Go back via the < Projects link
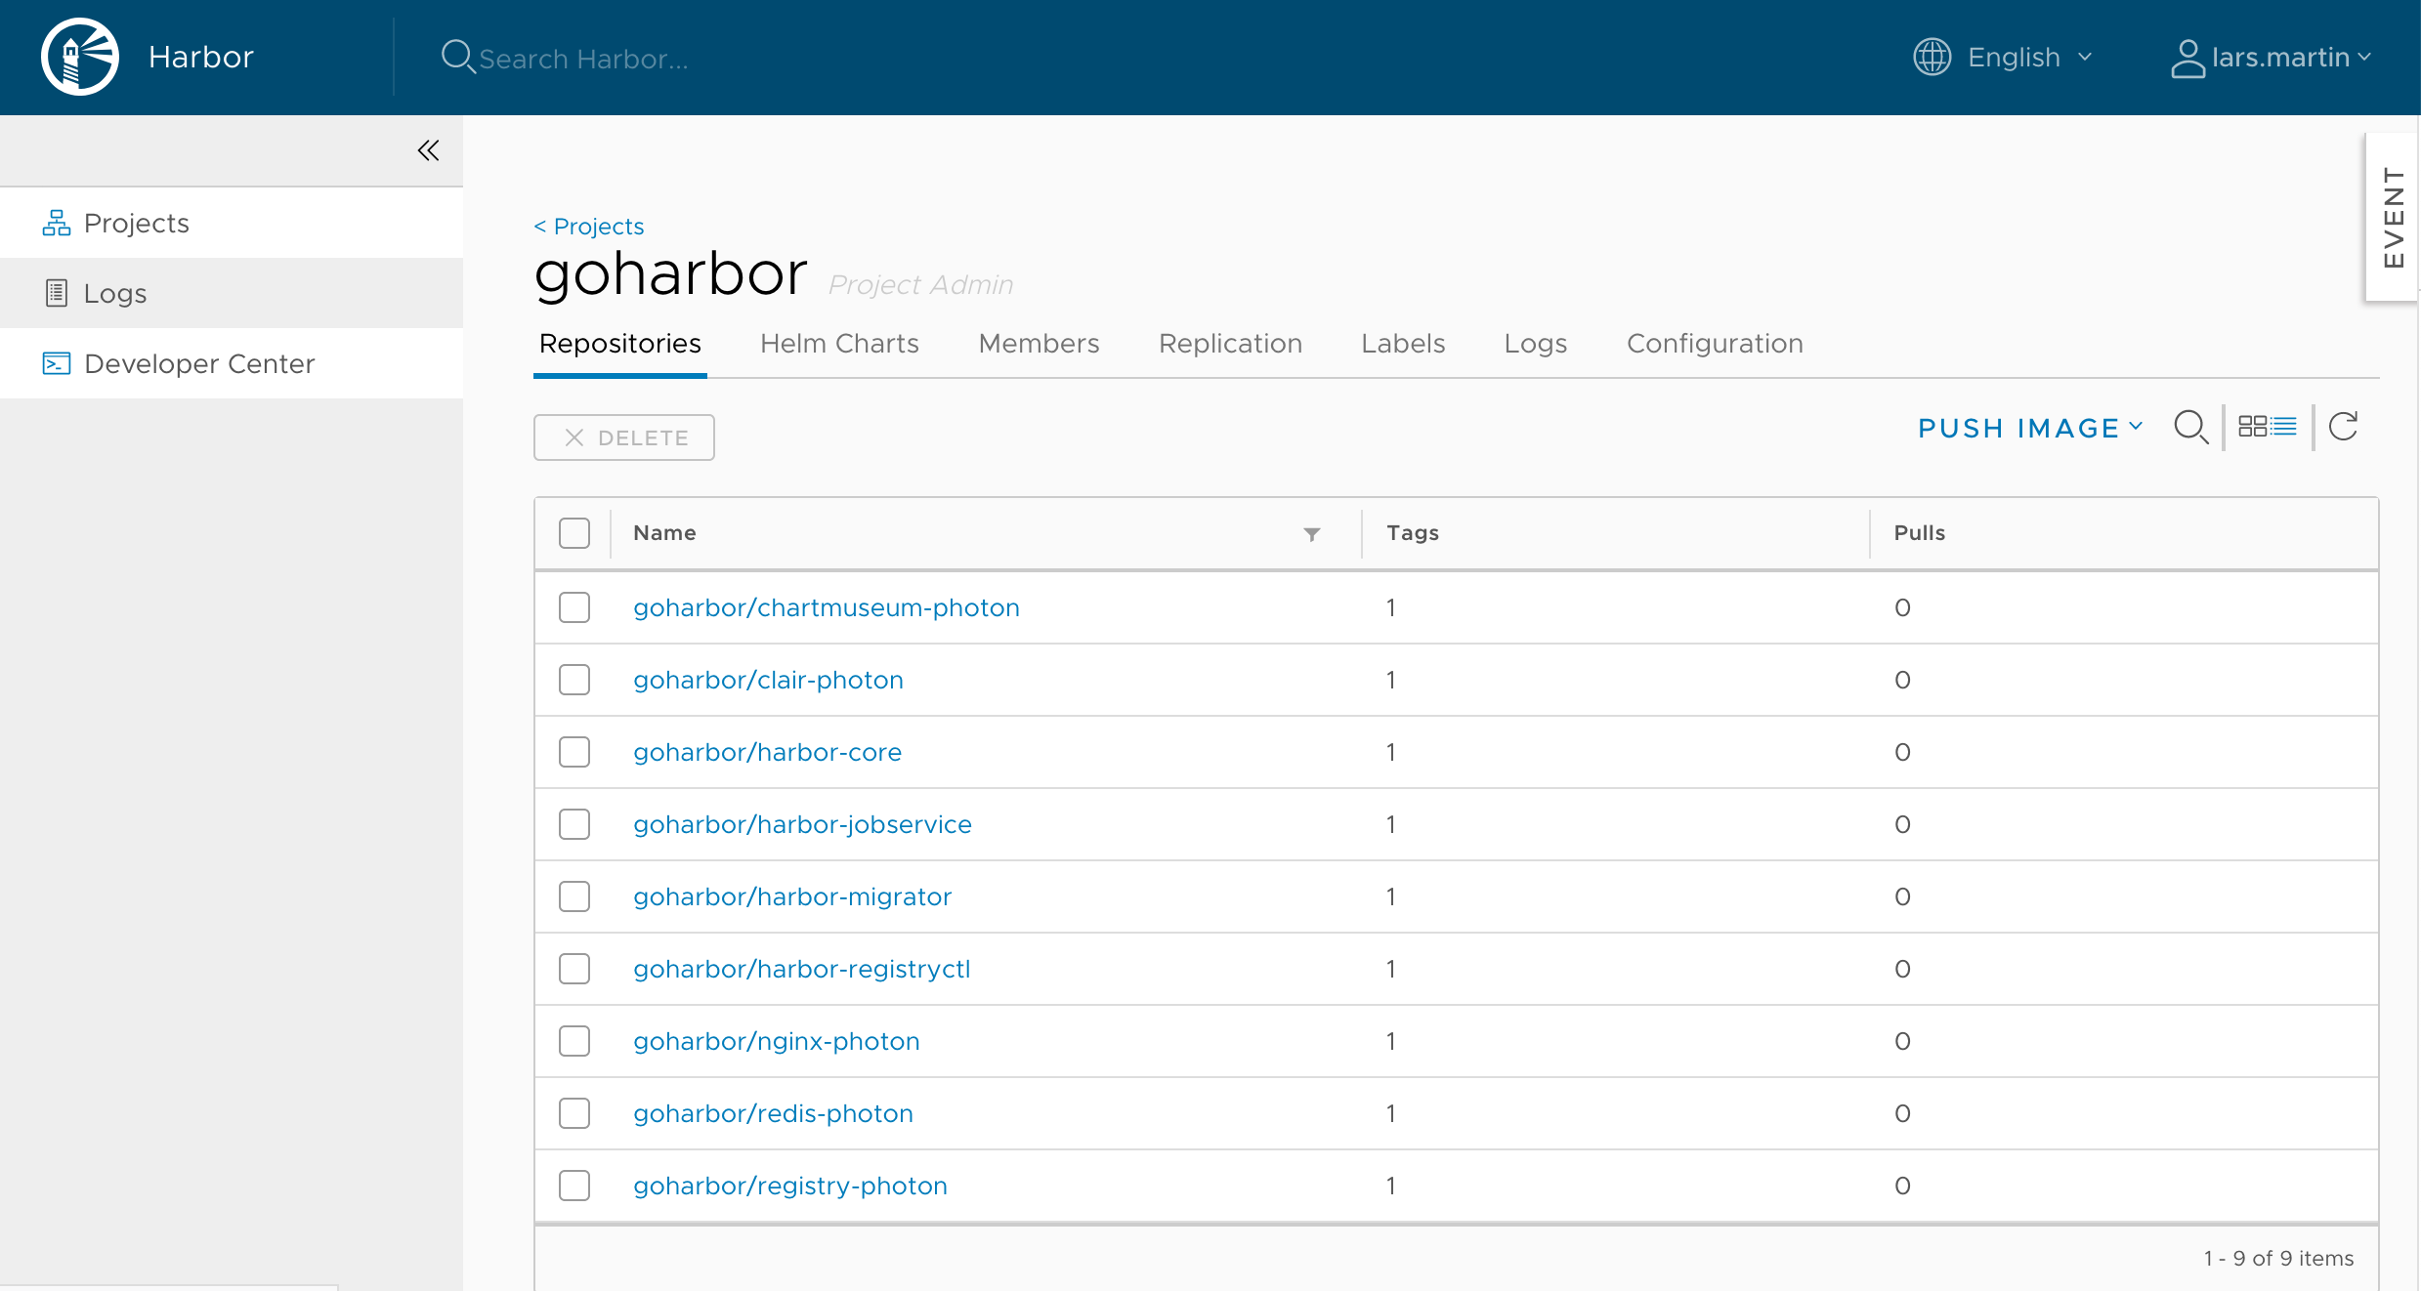2421x1291 pixels. [x=589, y=227]
